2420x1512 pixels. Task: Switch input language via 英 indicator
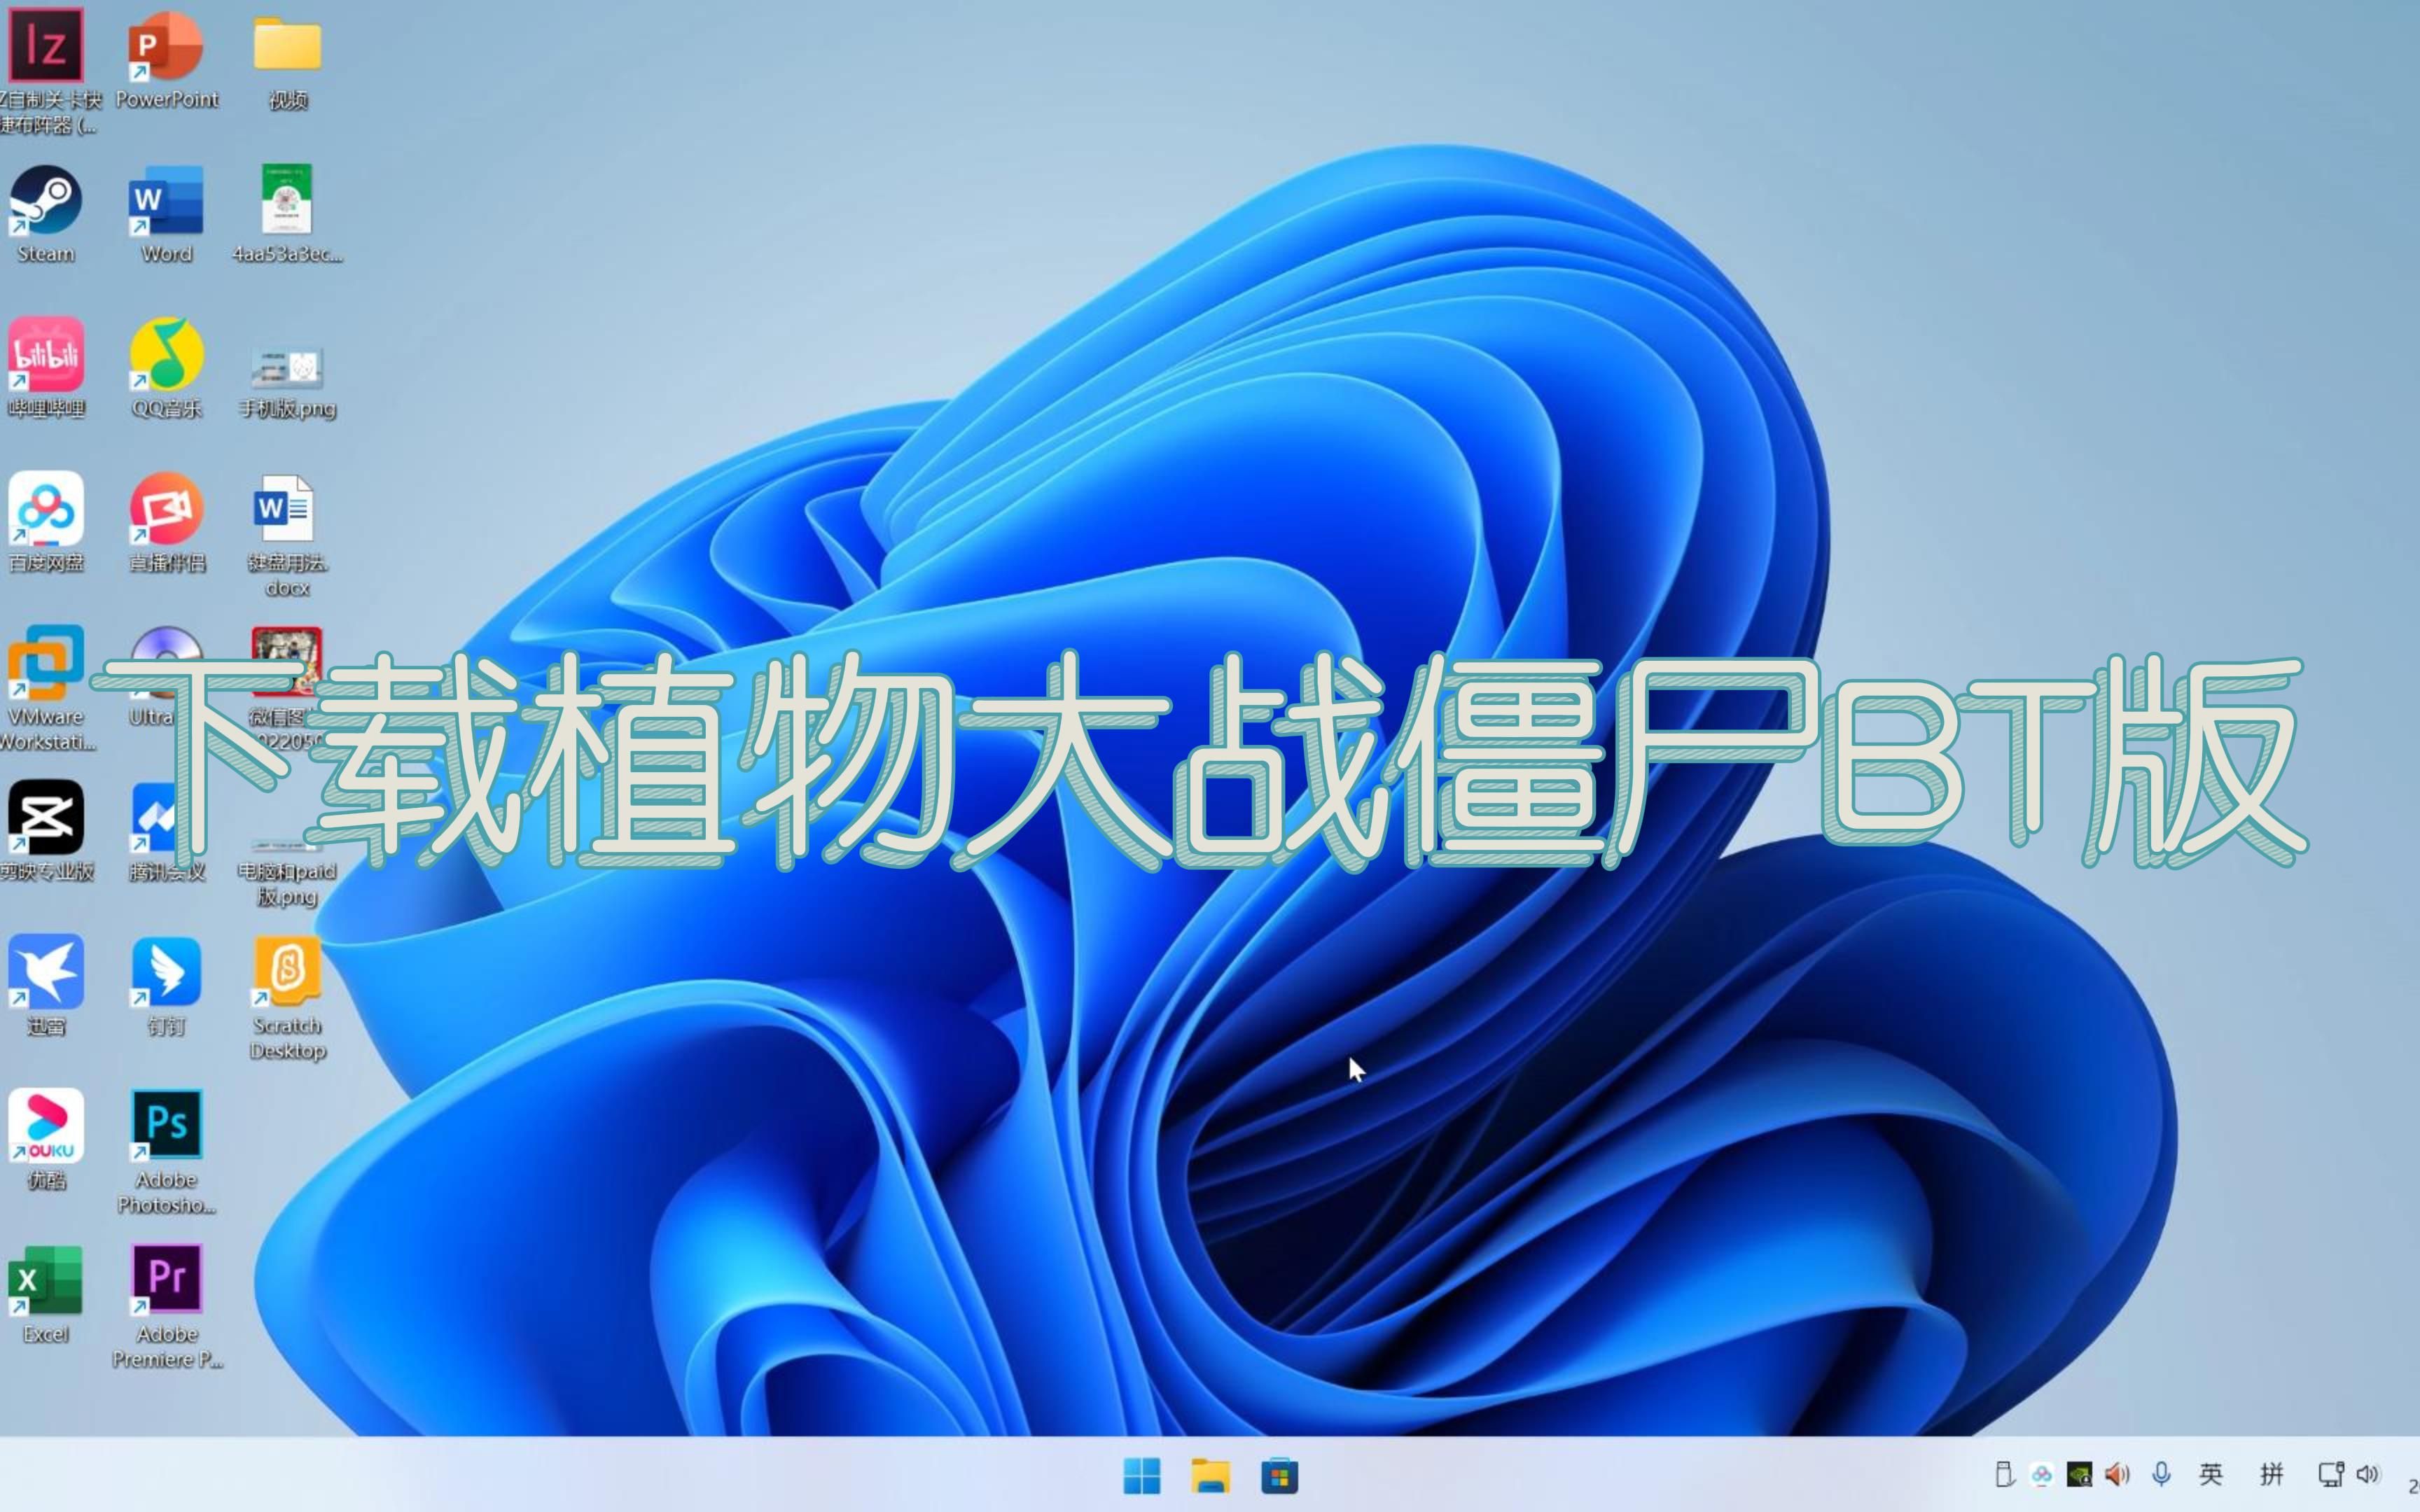(2211, 1474)
